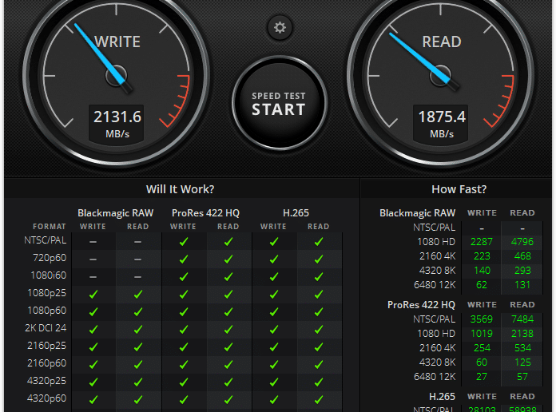Click 4320p60 Blackmagic RAW write checkmark
The image size is (556, 412).
[93, 399]
